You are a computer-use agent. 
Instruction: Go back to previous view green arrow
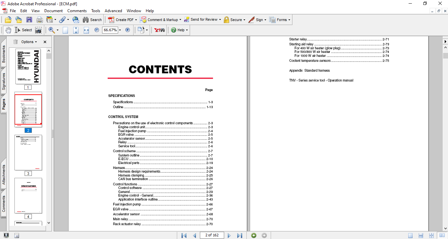pos(254,235)
